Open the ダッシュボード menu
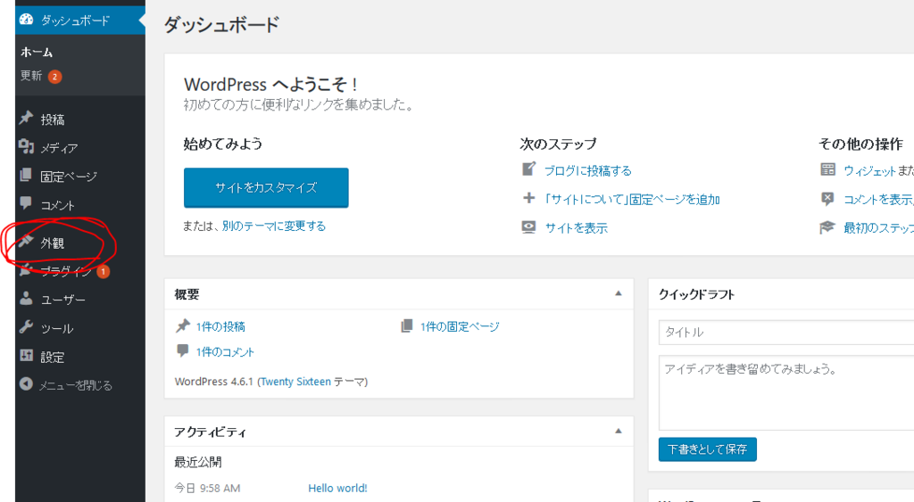914x502 pixels. [79, 20]
